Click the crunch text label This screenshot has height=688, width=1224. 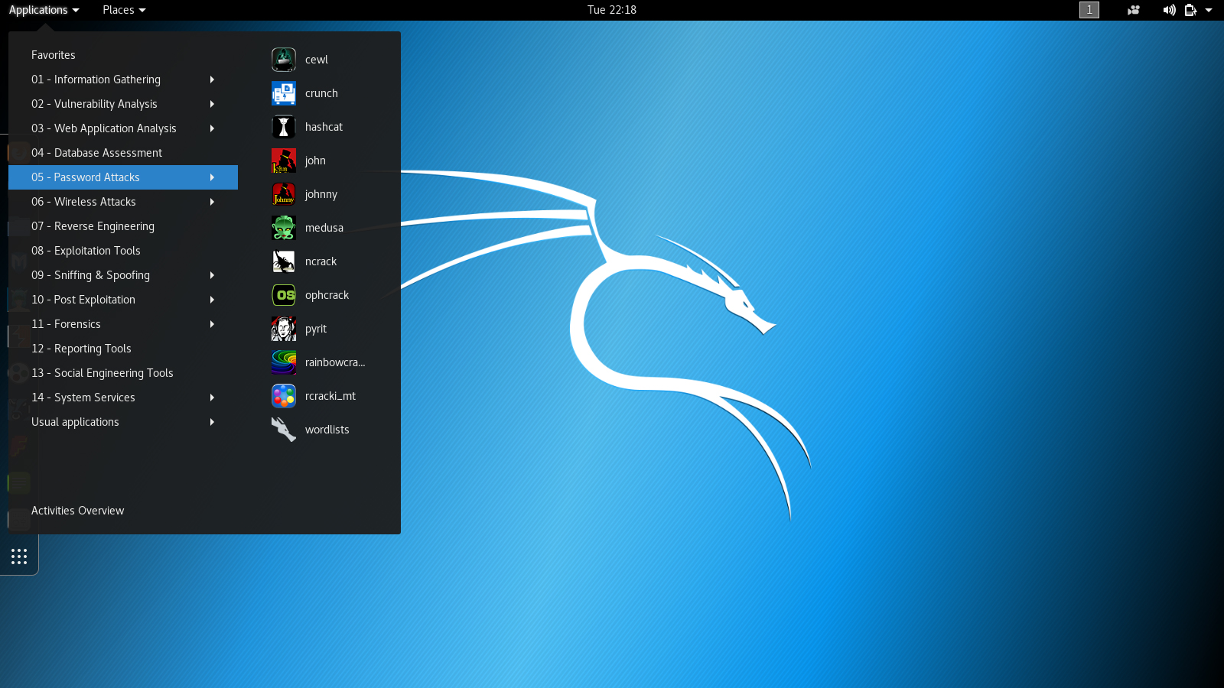(x=321, y=93)
